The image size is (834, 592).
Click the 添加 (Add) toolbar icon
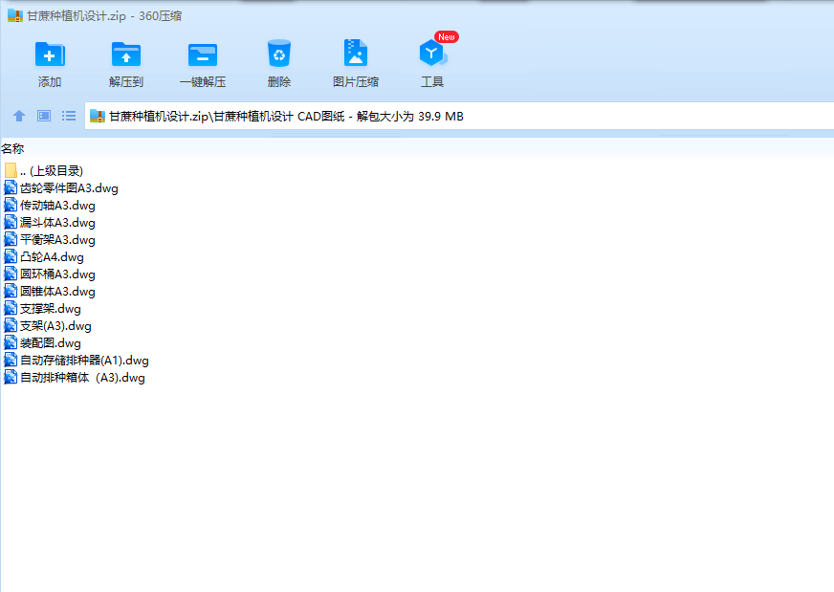pos(50,55)
